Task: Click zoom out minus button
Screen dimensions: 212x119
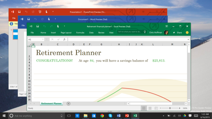Action: [160, 108]
